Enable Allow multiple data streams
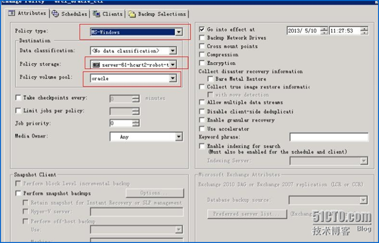The width and height of the screenshot is (379, 243). 202,103
